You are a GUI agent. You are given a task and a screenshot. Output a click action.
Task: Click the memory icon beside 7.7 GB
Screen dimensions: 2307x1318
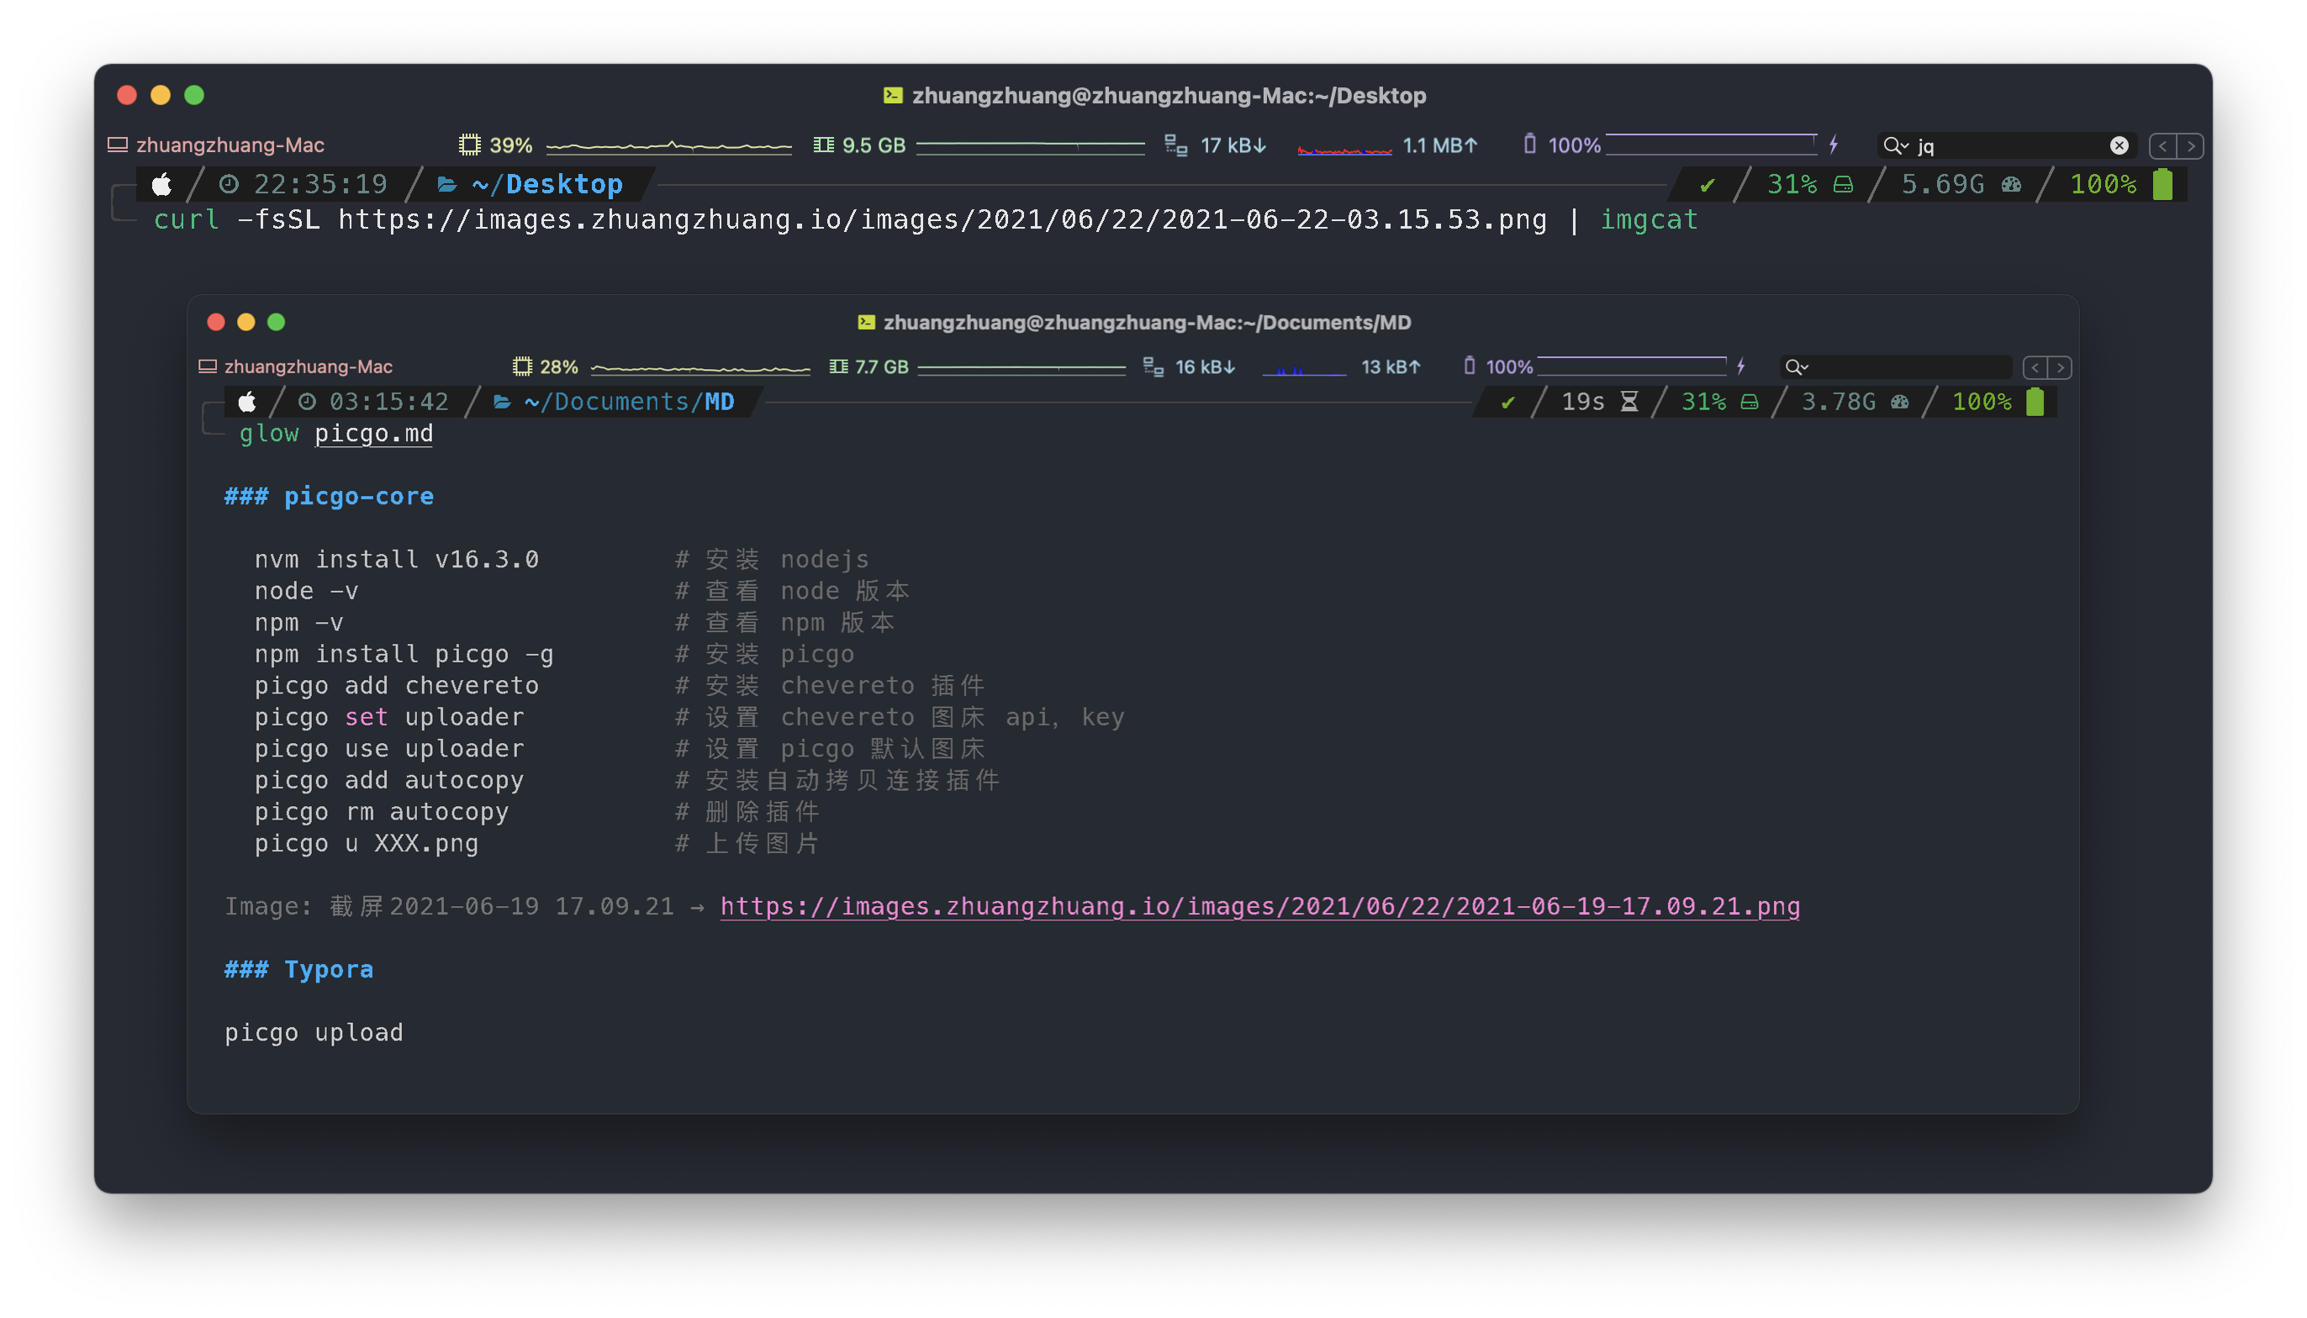pos(838,366)
